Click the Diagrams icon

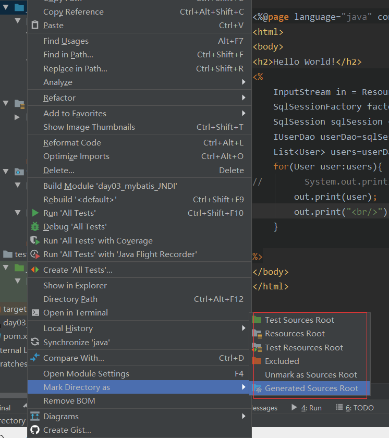point(35,416)
